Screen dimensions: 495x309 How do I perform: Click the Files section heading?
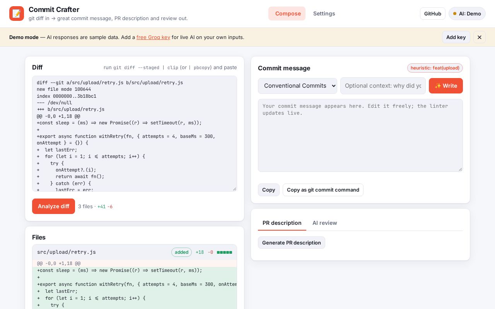click(39, 237)
